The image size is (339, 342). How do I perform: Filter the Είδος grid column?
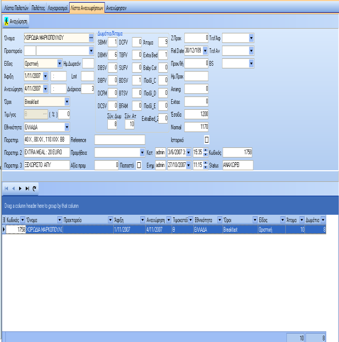[282, 220]
